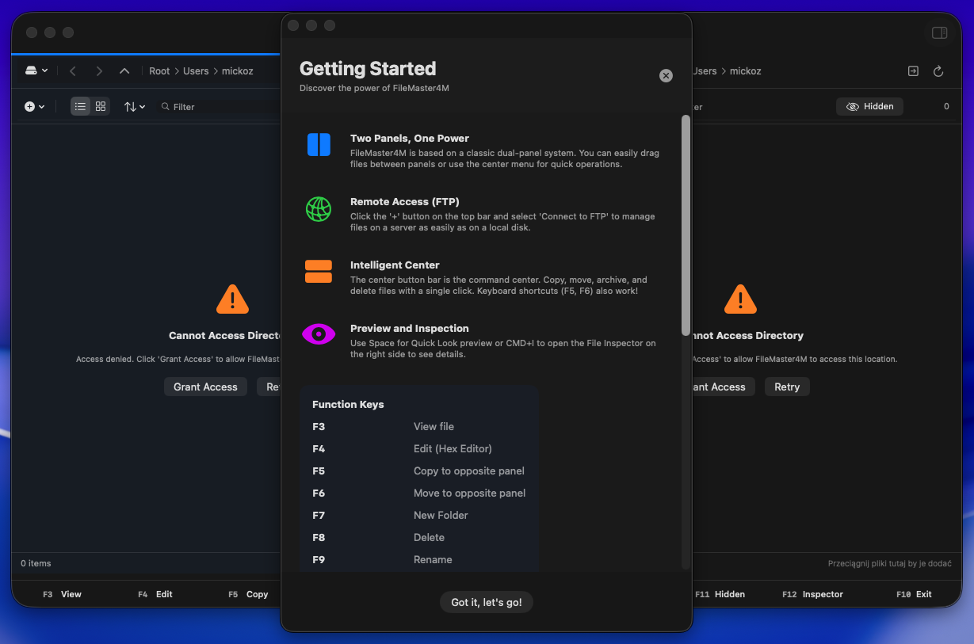This screenshot has height=644, width=974.
Task: Click the 'Intelligent Center' heading
Action: coord(395,265)
